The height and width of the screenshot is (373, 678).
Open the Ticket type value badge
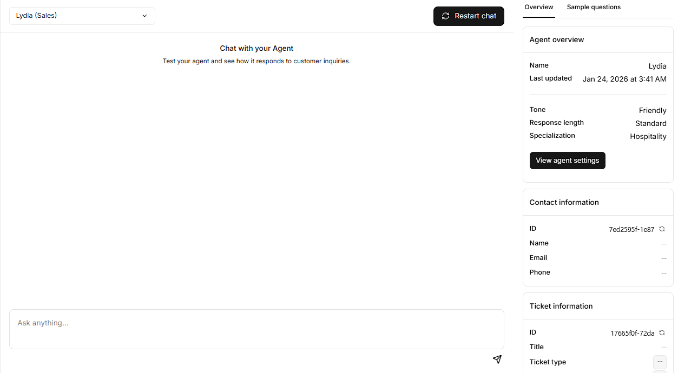coord(660,362)
